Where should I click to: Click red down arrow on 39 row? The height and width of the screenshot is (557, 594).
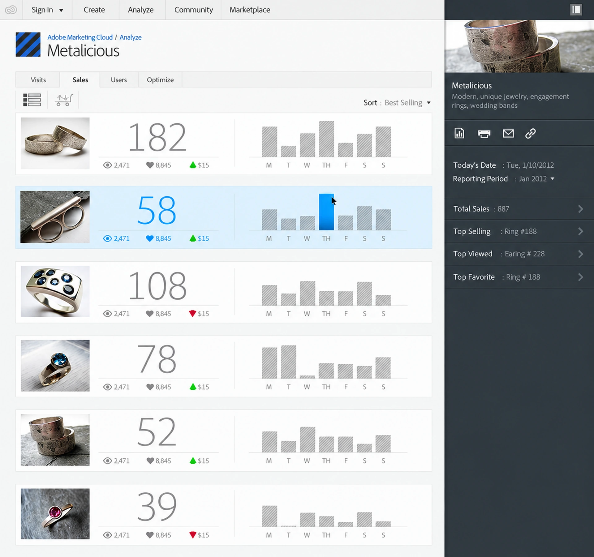pyautogui.click(x=193, y=535)
